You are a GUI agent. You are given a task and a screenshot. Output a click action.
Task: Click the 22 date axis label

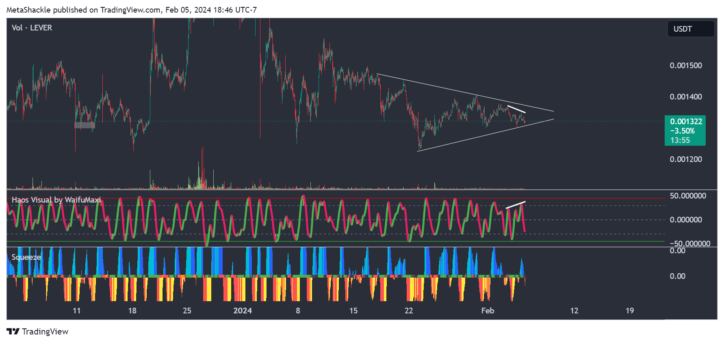coord(409,311)
